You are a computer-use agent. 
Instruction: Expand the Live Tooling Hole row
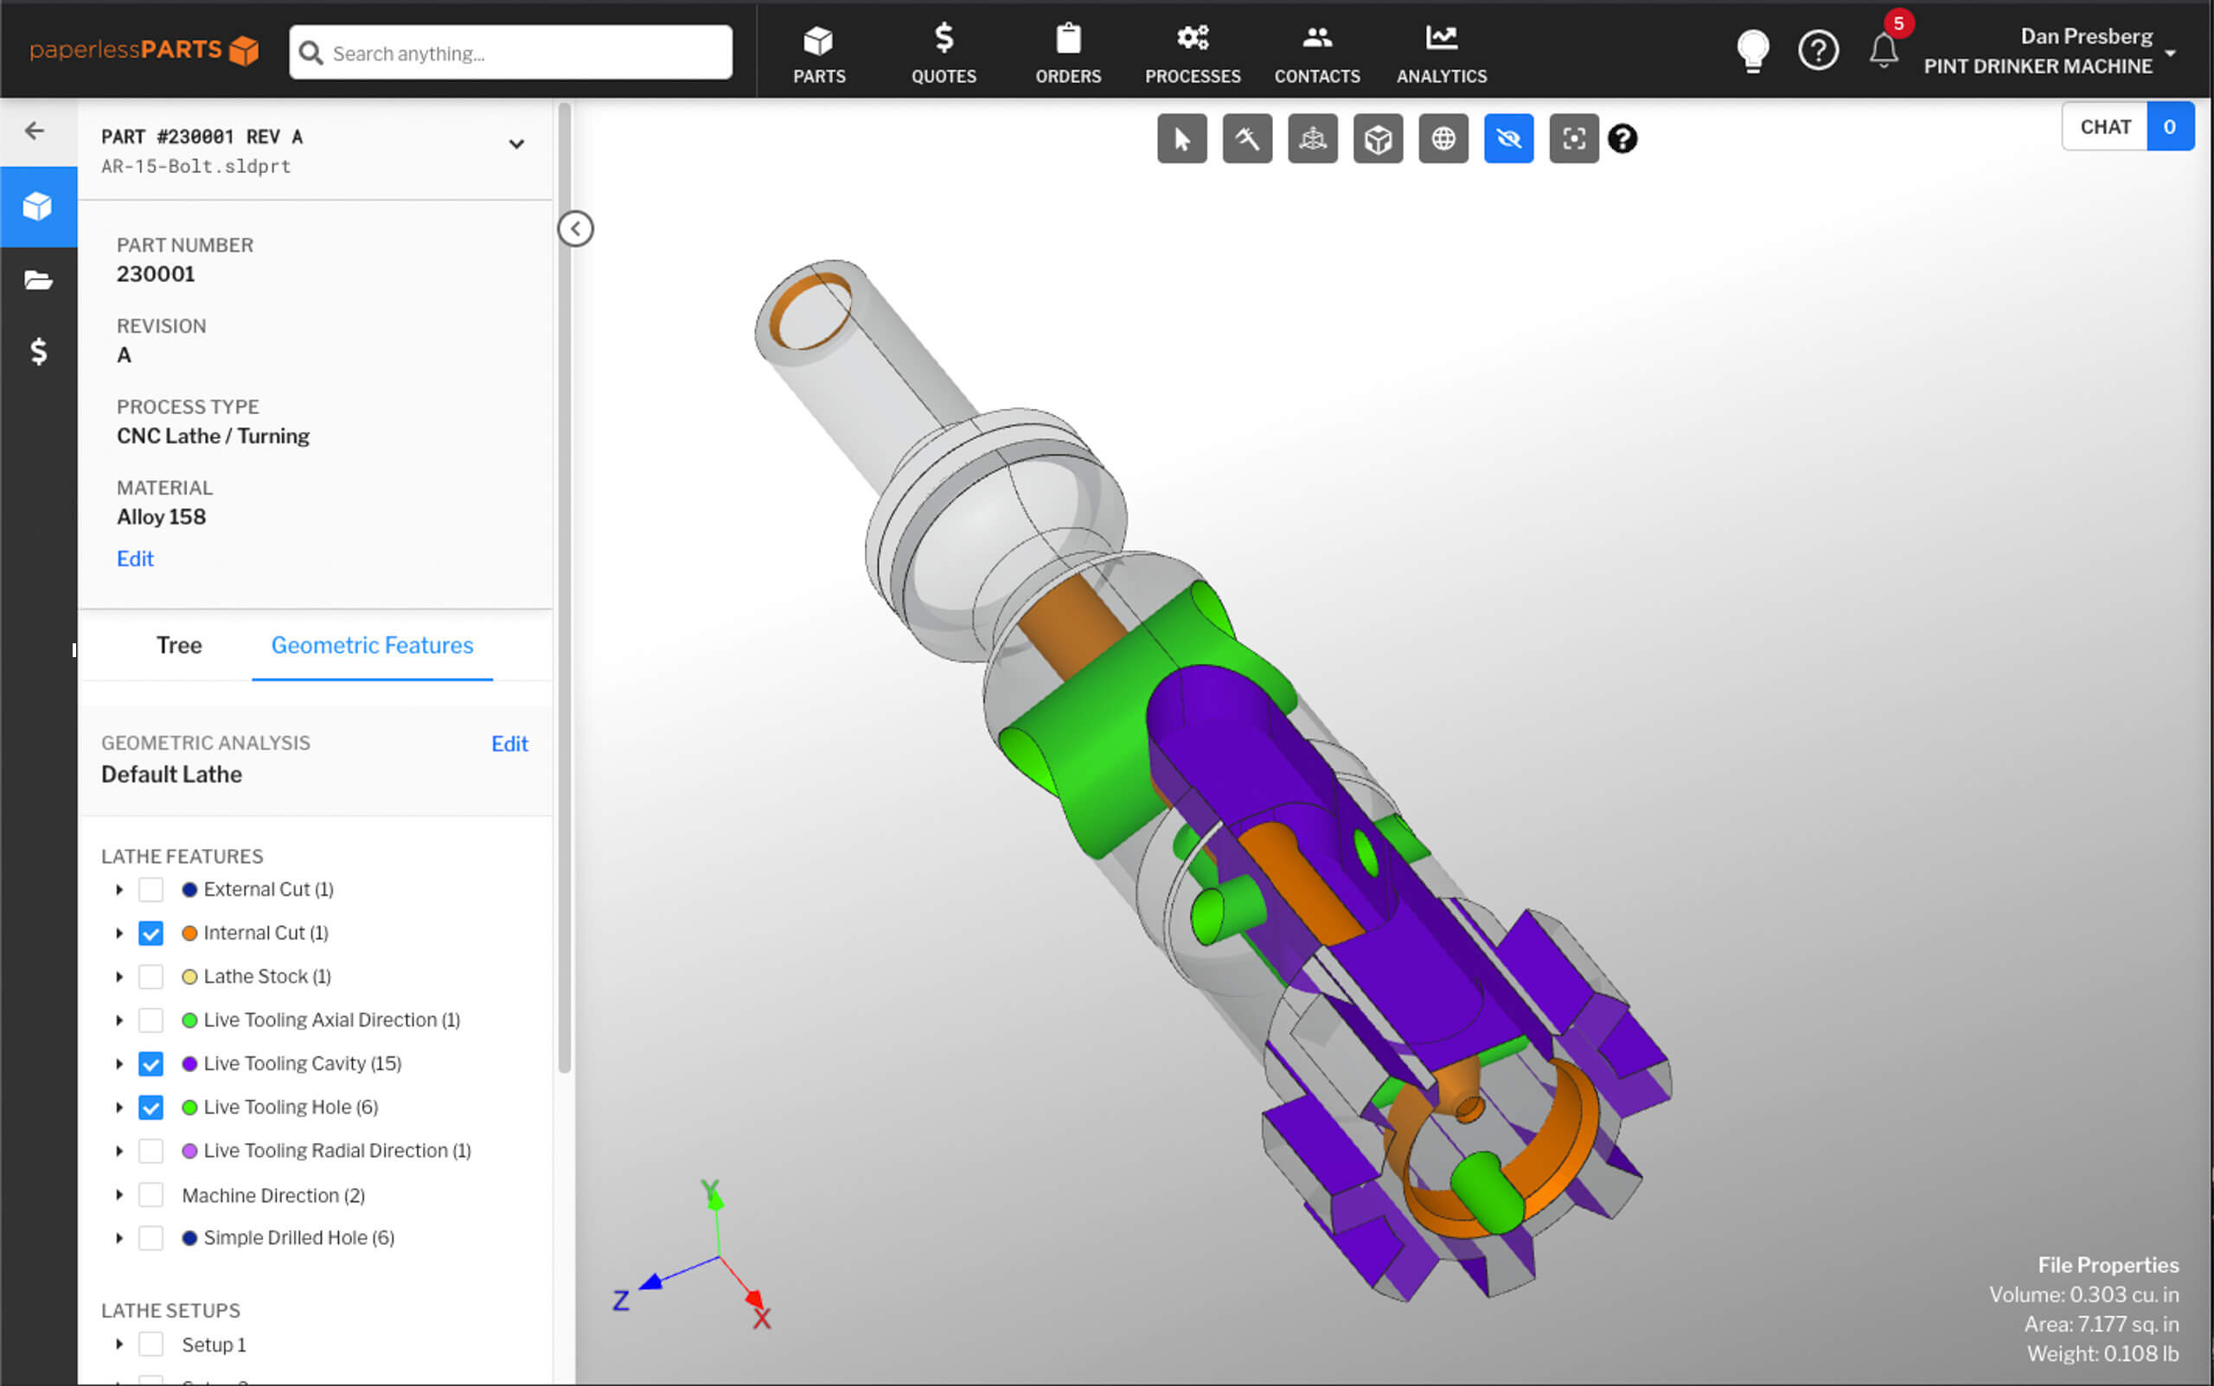119,1108
